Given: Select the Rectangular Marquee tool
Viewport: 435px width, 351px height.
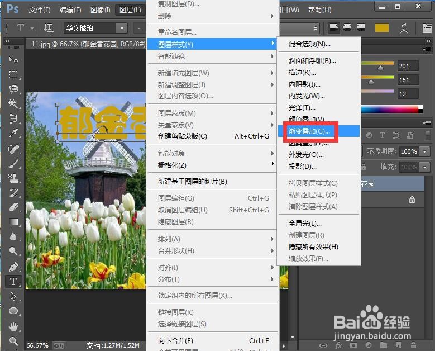Looking at the screenshot, I should click(x=13, y=74).
